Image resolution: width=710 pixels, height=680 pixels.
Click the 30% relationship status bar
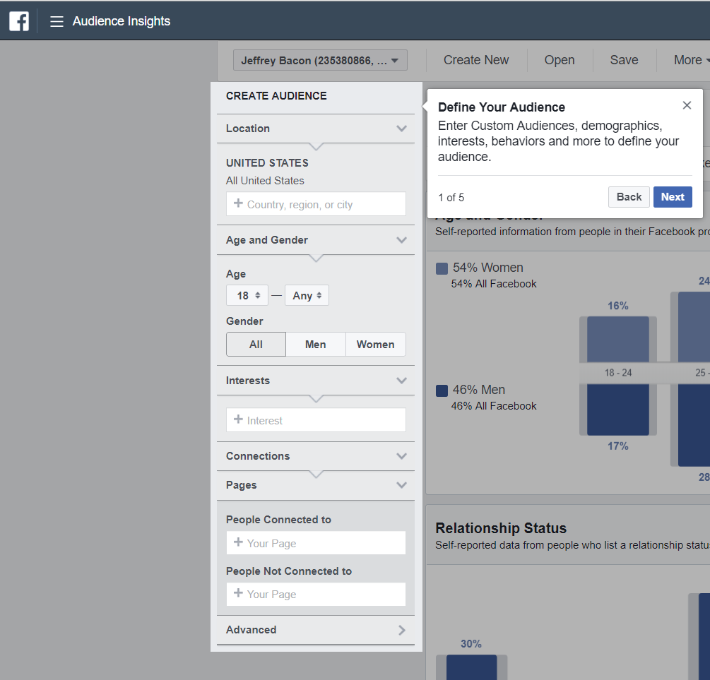tap(471, 667)
